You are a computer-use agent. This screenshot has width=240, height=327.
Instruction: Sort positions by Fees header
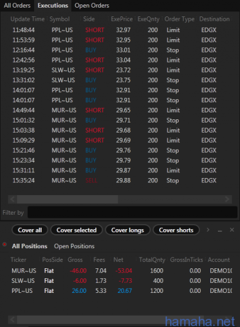[99, 259]
